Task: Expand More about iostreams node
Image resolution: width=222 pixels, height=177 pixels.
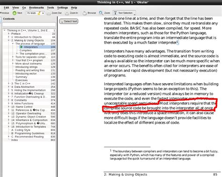Action: (13, 63)
